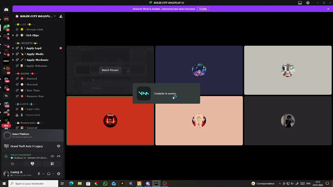Screen dimensions: 333x187
Task: Open the ROLEX CITY ROLEPLAY server dropdown
Action: tap(54, 16)
